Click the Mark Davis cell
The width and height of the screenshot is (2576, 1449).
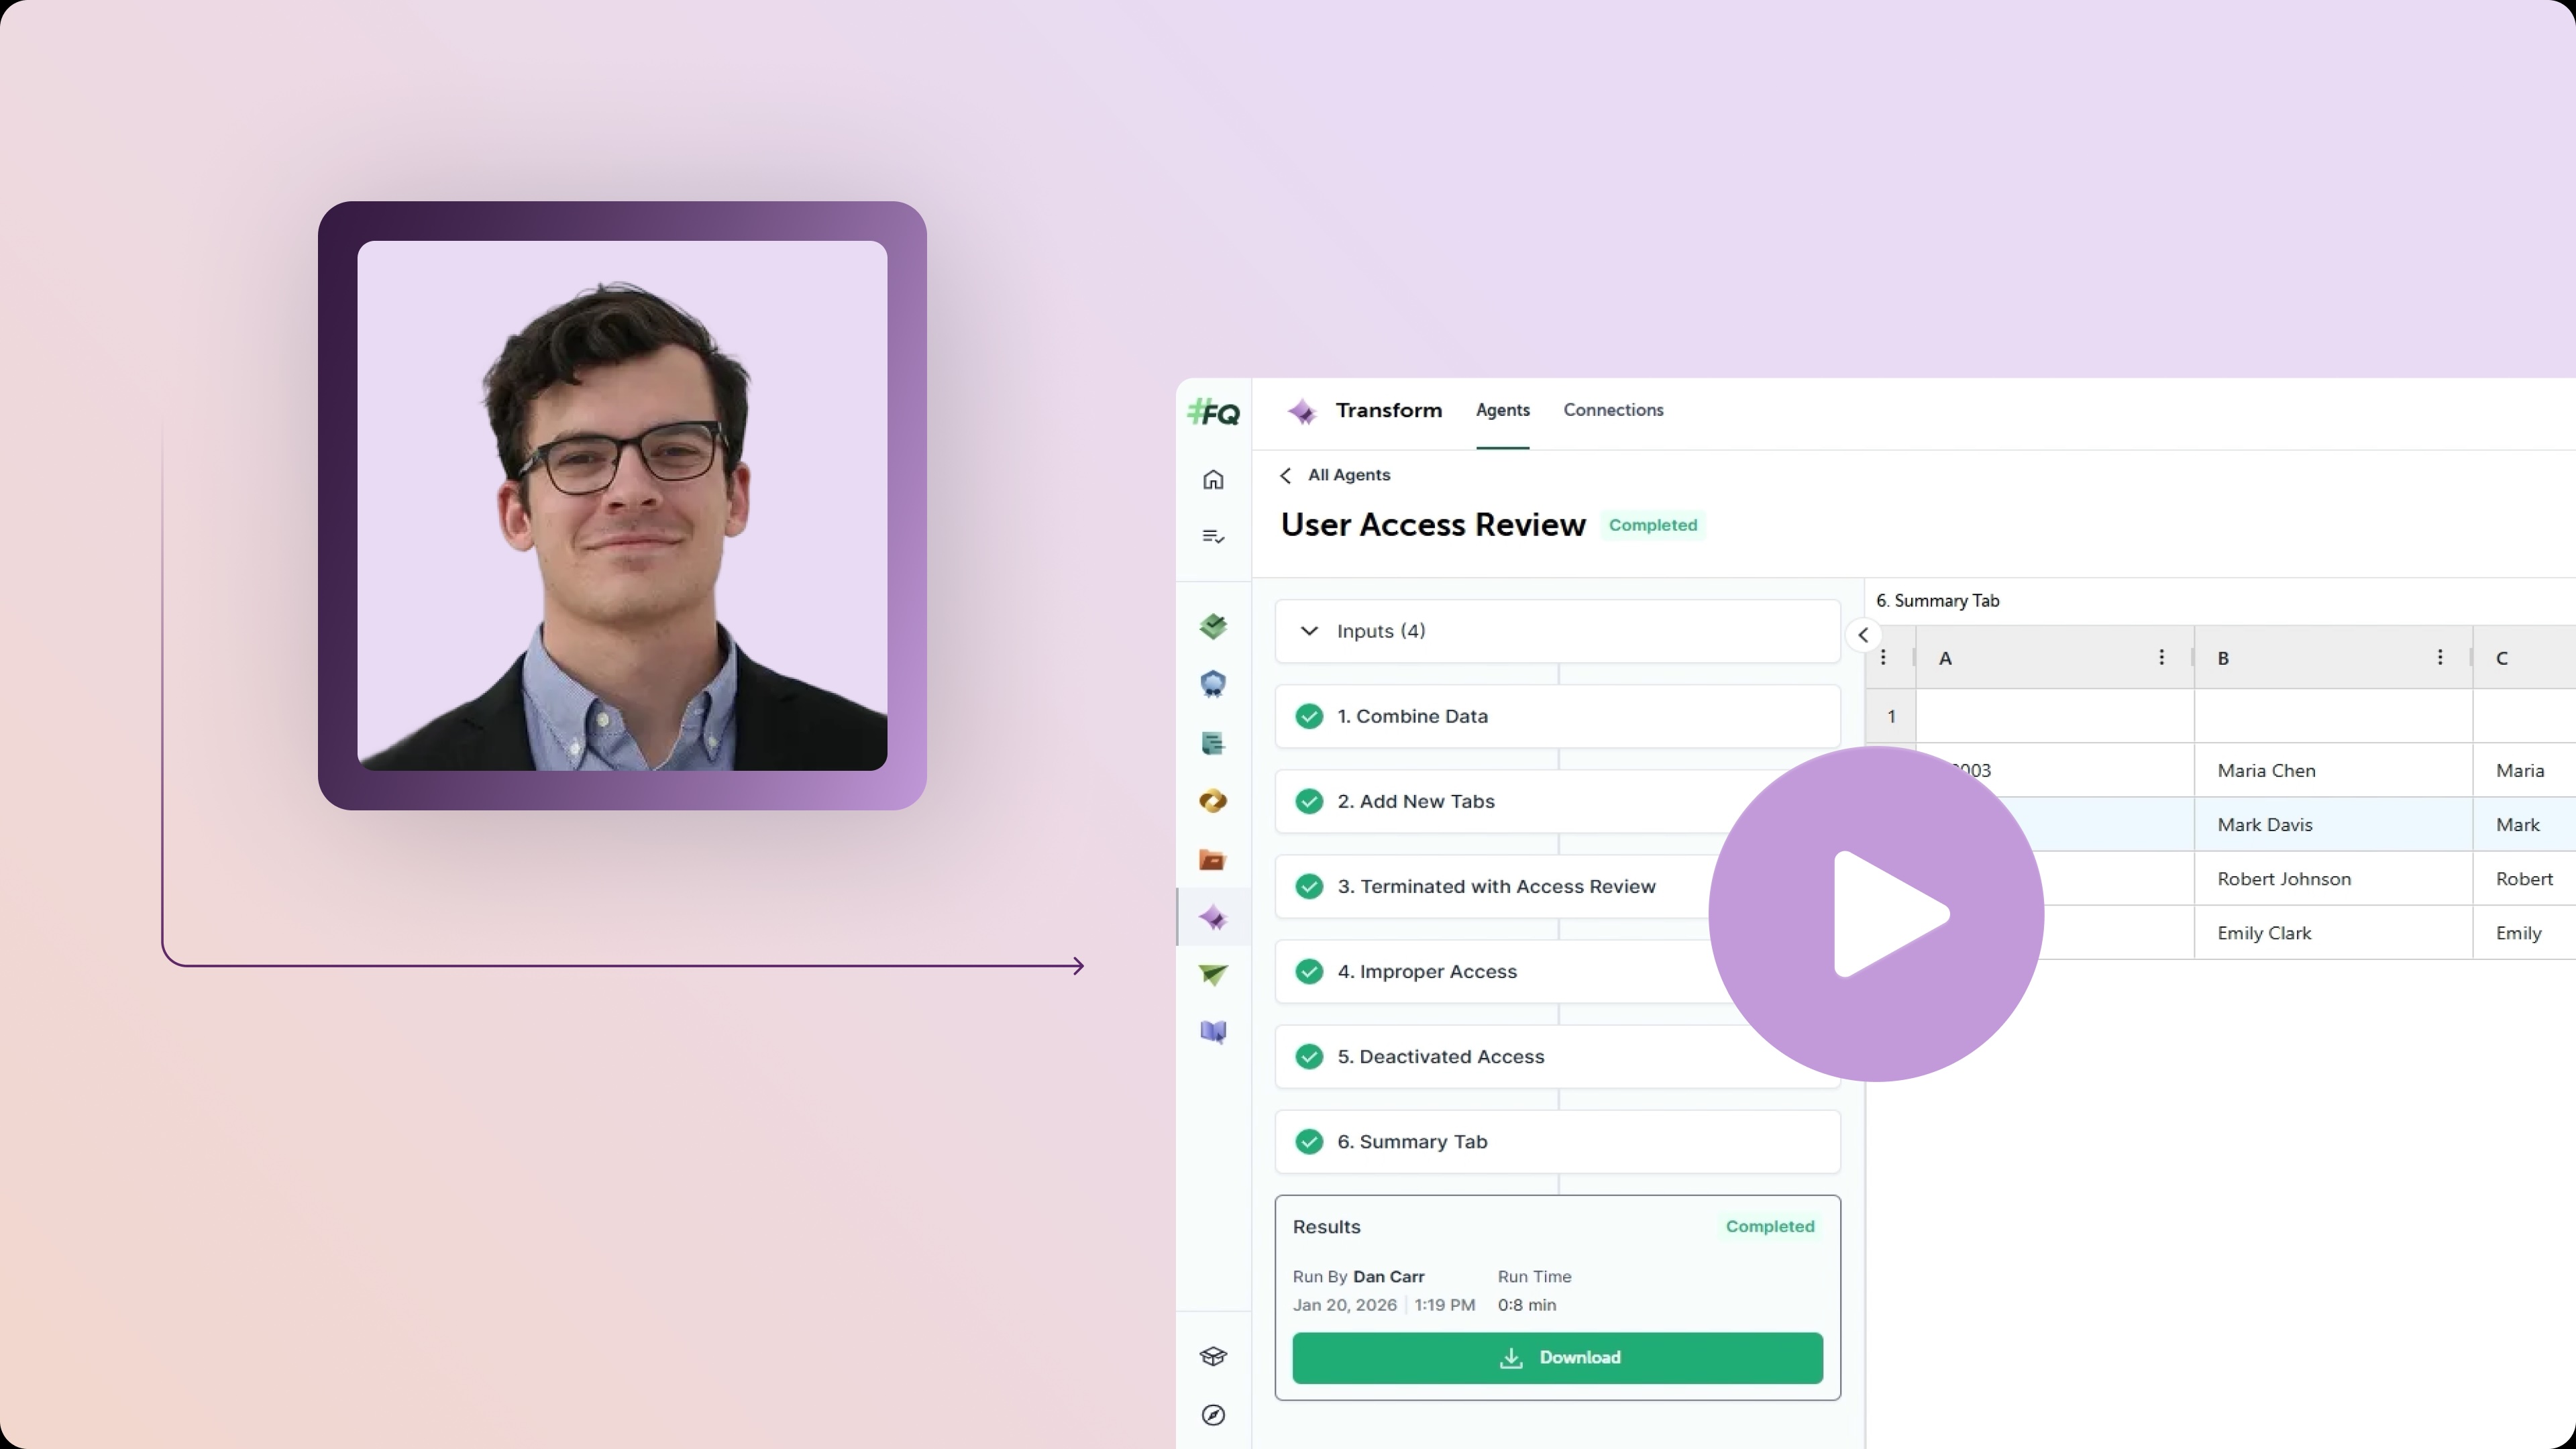pos(2265,825)
